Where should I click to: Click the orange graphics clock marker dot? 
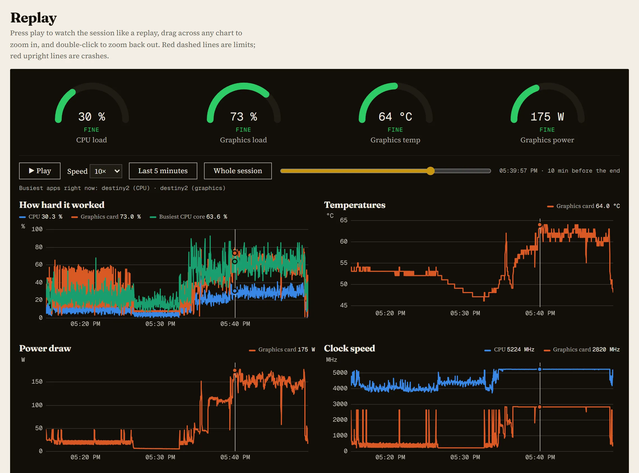click(x=540, y=407)
